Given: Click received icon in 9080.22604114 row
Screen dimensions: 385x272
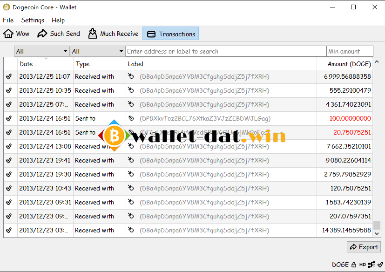Looking at the screenshot, I should (x=131, y=160).
